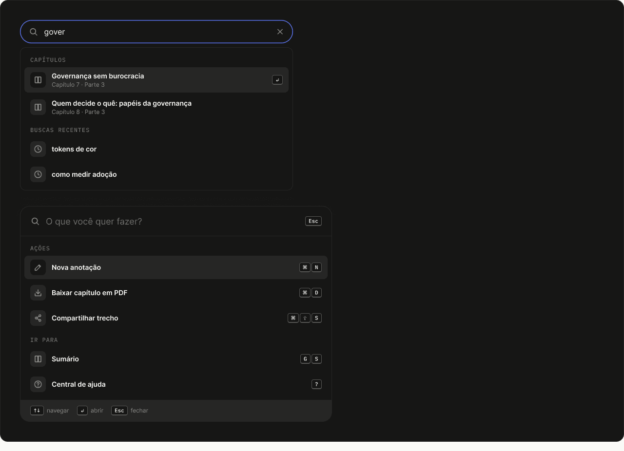This screenshot has width=624, height=451.
Task: Click 'Capítulo 8 · Parte 3' subtitle text
Action: 78,112
